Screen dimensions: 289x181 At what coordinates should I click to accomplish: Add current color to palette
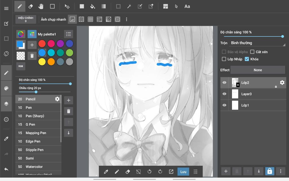[x=32, y=45]
